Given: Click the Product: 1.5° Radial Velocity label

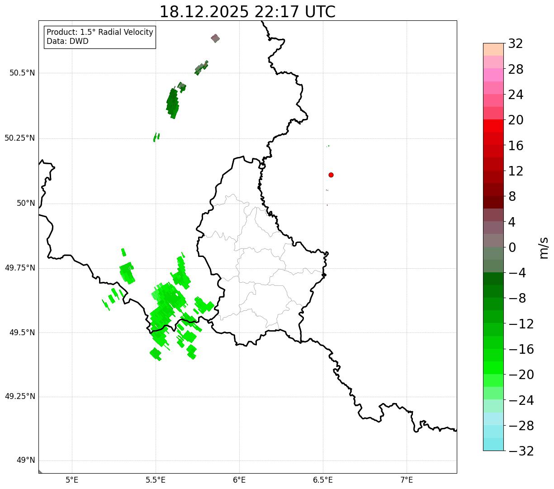Looking at the screenshot, I should click(100, 33).
